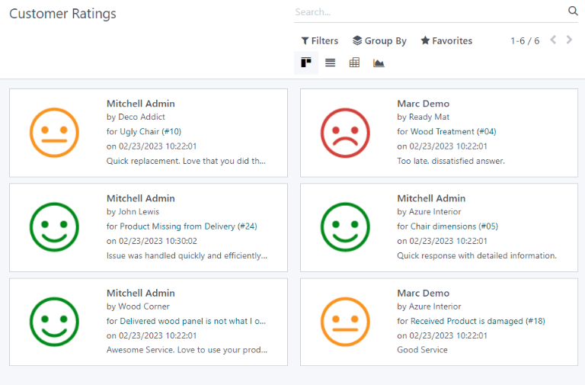Switch to list view

tap(330, 63)
